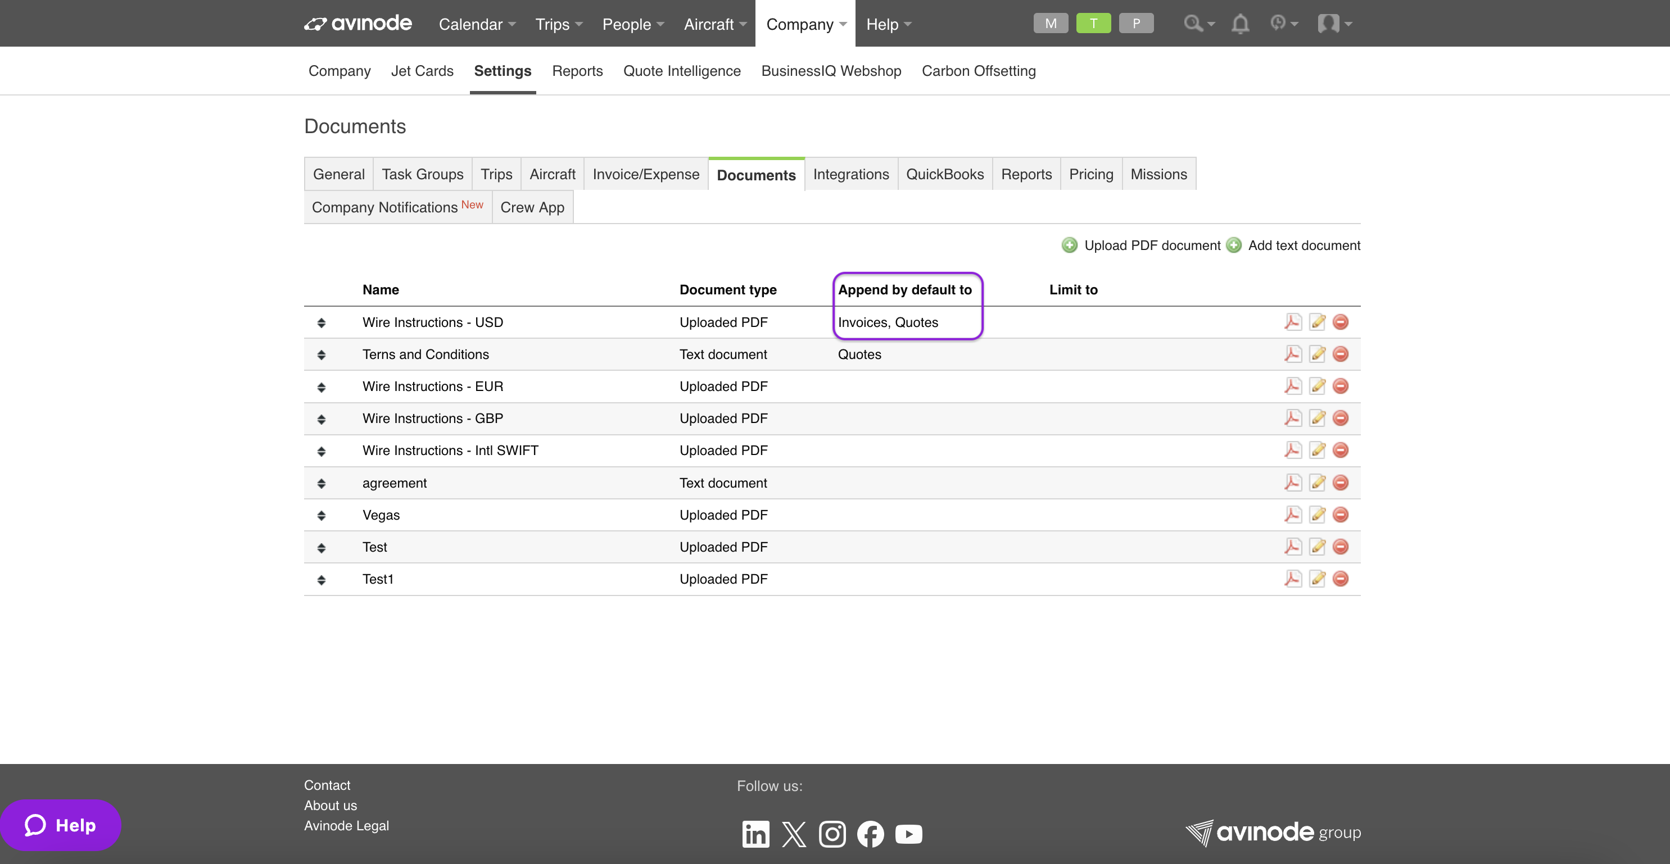Delete the agreement document
Screen dimensions: 1670x864
point(1341,483)
